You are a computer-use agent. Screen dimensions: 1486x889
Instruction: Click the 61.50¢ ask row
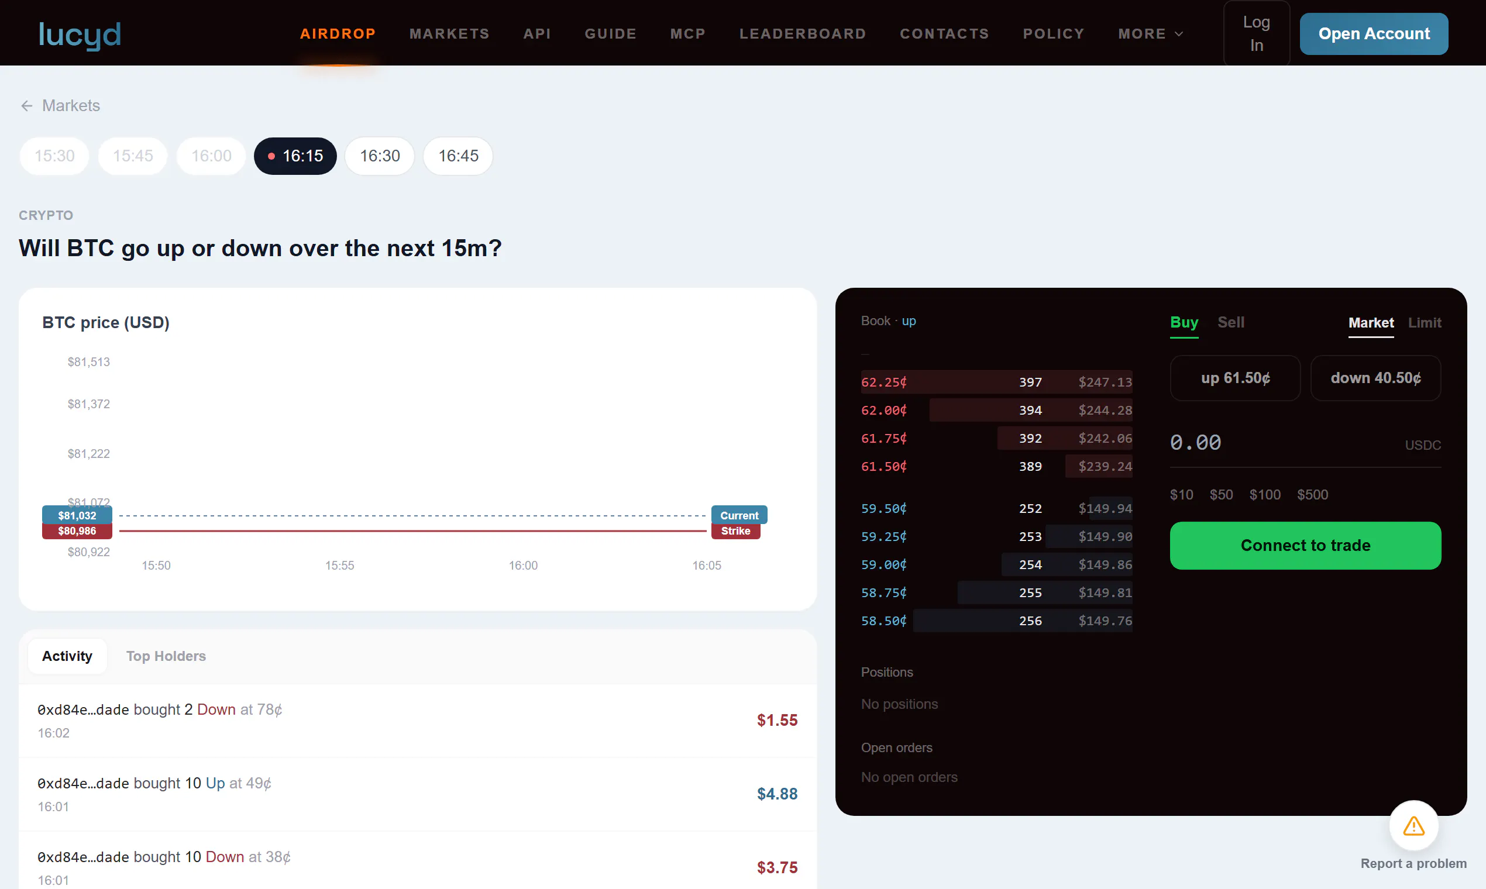click(996, 466)
